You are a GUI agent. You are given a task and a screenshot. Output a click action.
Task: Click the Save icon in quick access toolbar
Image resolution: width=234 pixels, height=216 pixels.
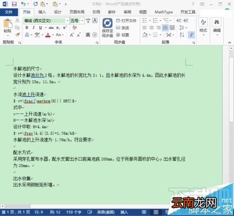pos(14,4)
